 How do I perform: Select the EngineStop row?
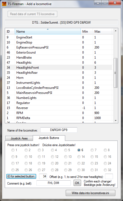click(59, 42)
